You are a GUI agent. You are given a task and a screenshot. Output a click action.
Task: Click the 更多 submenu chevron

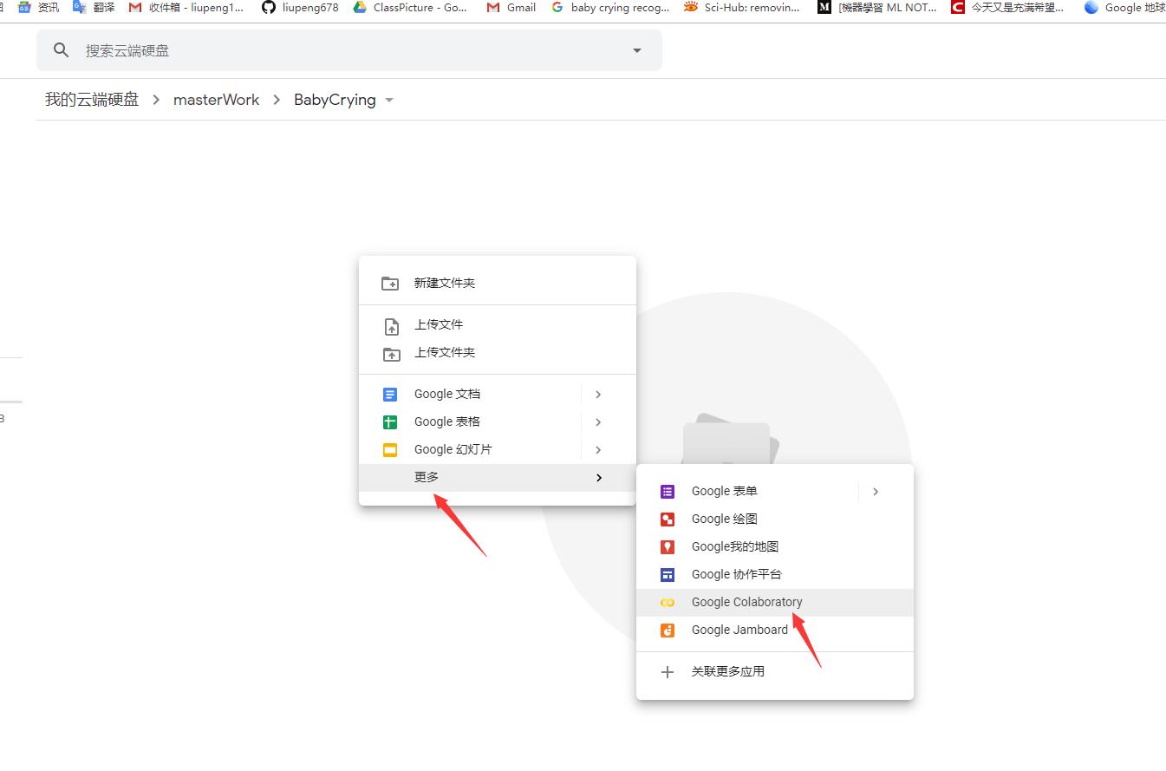tap(598, 478)
